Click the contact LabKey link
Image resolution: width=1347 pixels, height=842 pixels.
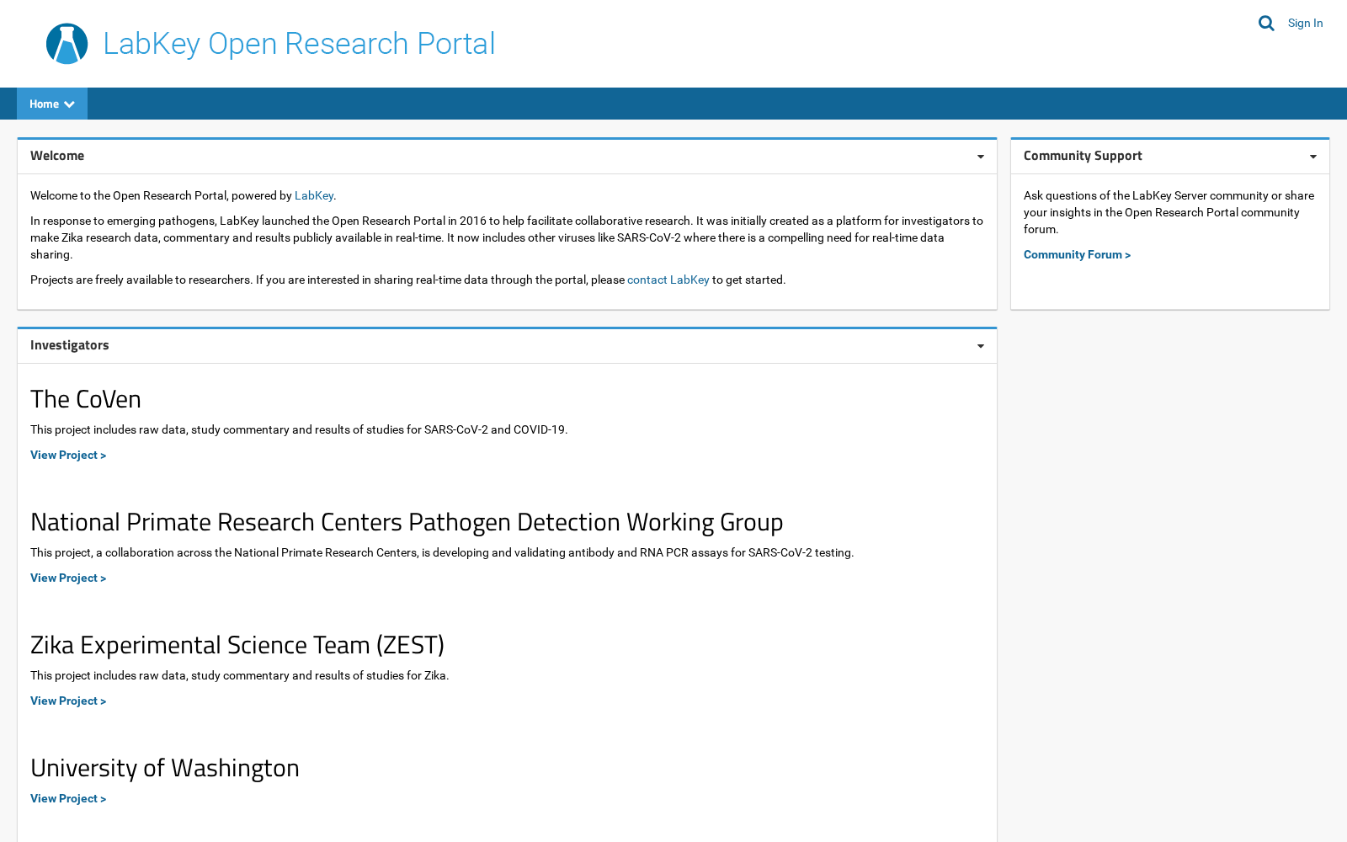(668, 280)
